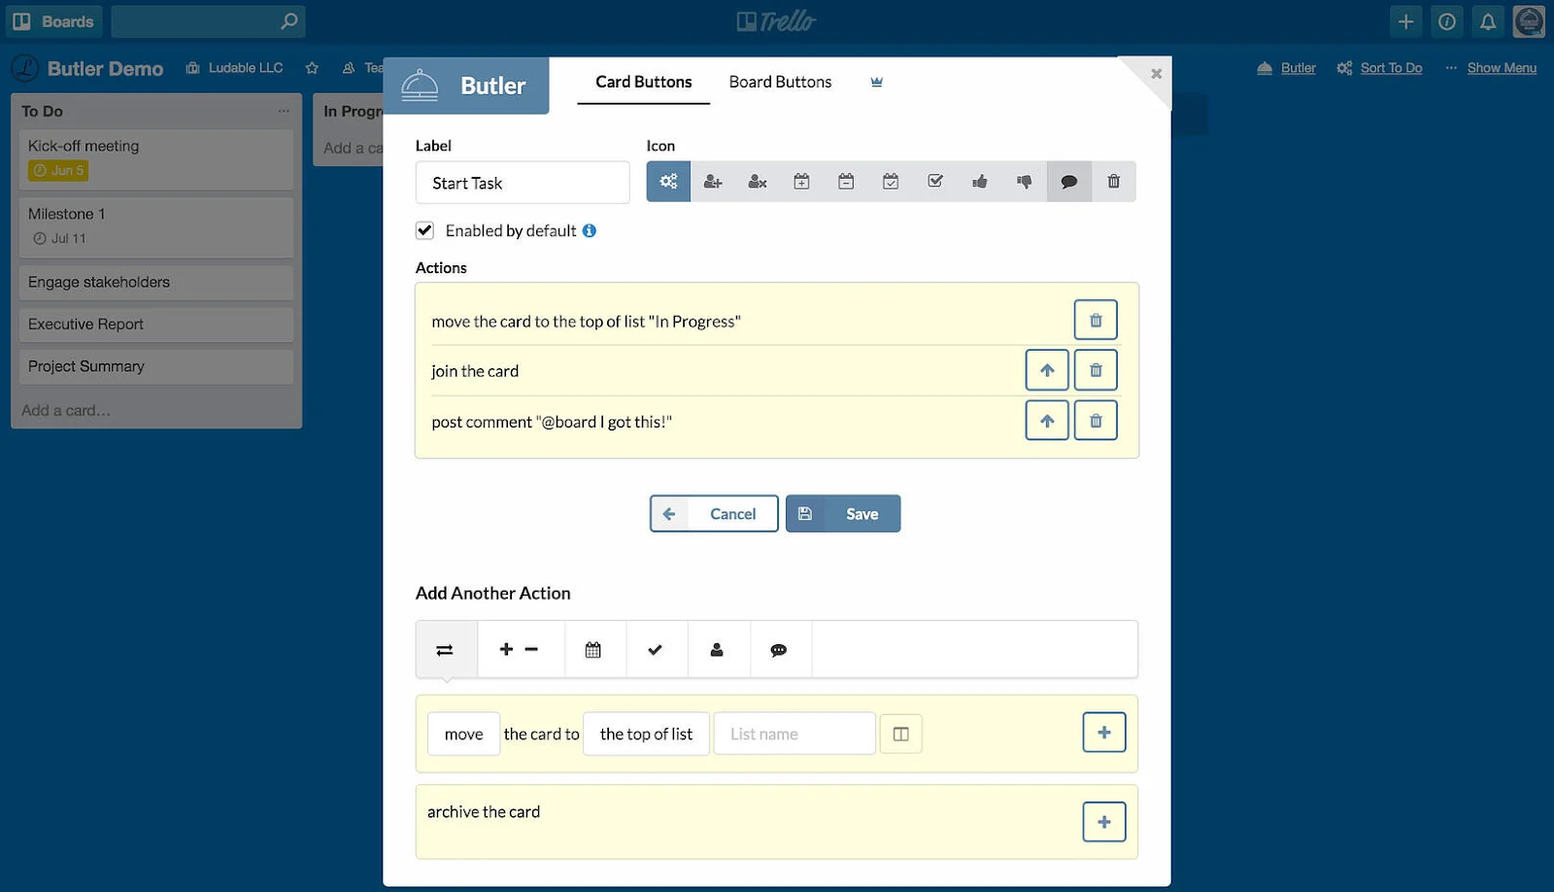The height and width of the screenshot is (892, 1554).
Task: Move 'post comment' action up
Action: [1047, 421]
